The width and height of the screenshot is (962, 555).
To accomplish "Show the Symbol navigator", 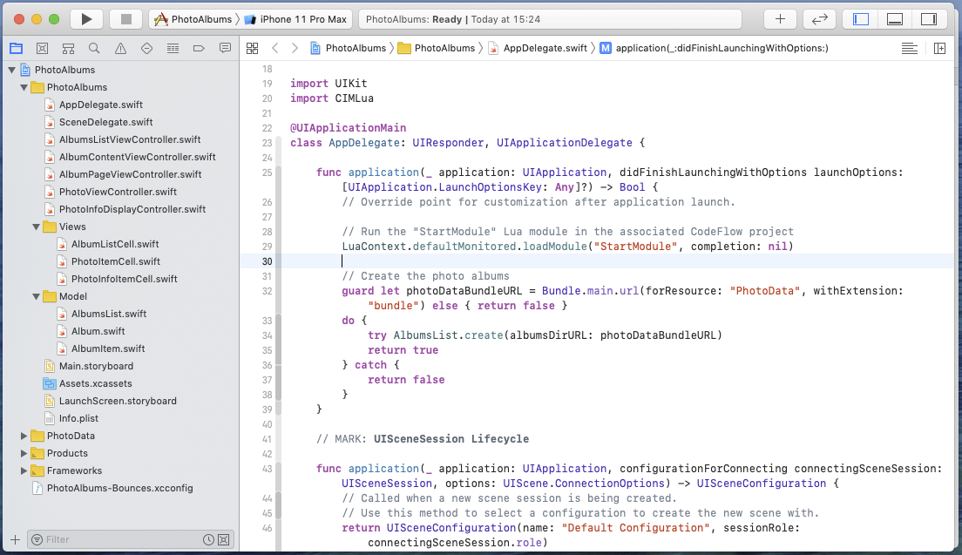I will point(68,48).
